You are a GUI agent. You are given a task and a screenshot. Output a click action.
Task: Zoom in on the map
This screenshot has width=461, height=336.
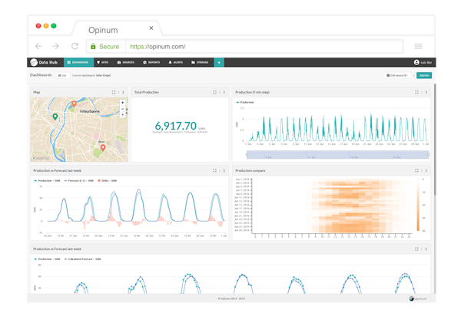(x=123, y=103)
